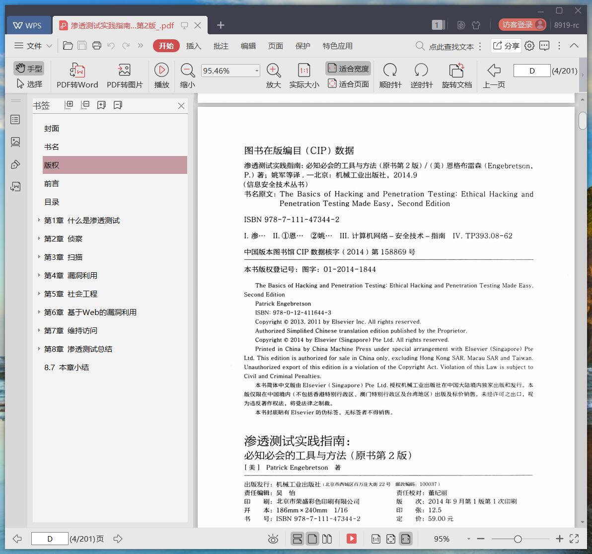592x554 pixels.
Task: Open the 95.46% zoom level dropdown
Action: click(257, 71)
